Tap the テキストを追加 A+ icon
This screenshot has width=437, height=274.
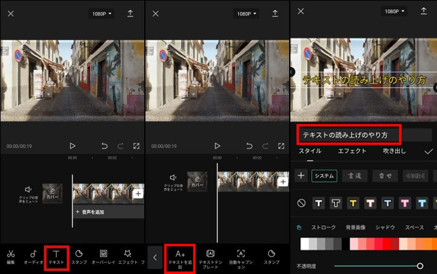pos(180,257)
